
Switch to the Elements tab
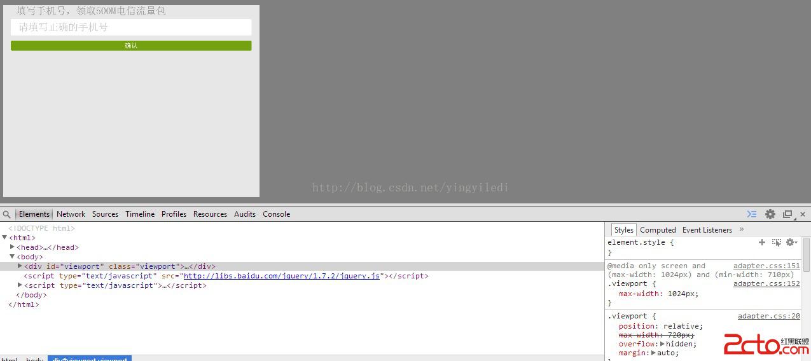pos(34,214)
